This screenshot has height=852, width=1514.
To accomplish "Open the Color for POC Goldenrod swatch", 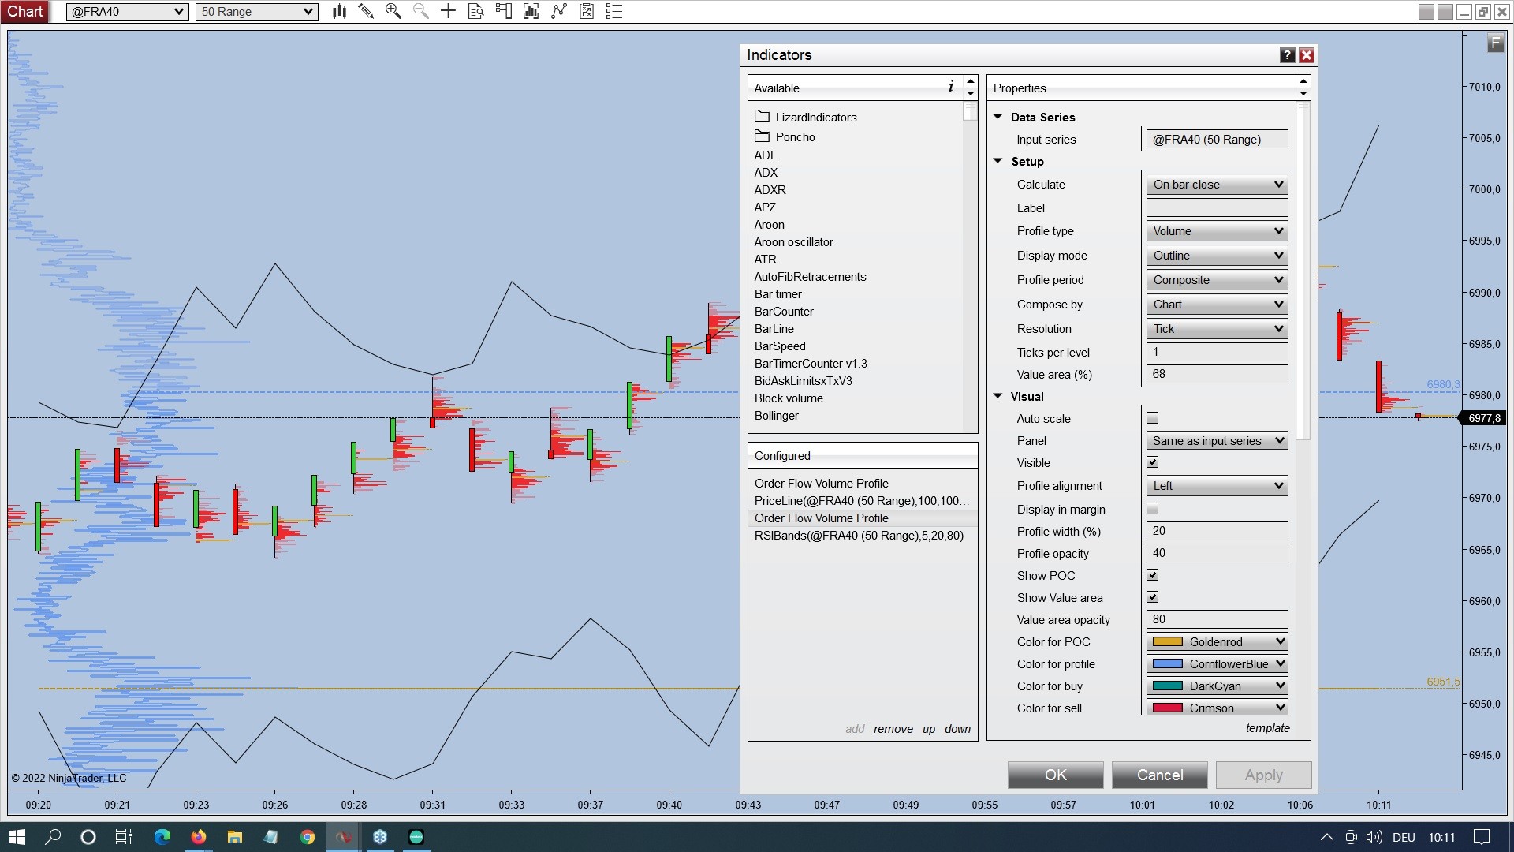I will [x=1216, y=642].
